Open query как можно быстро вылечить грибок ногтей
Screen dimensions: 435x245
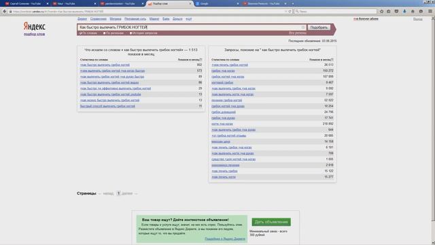(x=109, y=100)
